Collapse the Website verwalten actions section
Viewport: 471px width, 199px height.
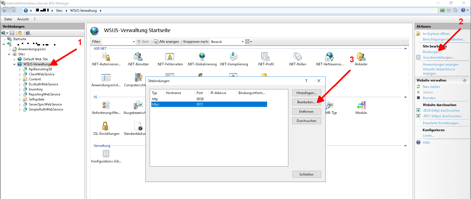465,80
